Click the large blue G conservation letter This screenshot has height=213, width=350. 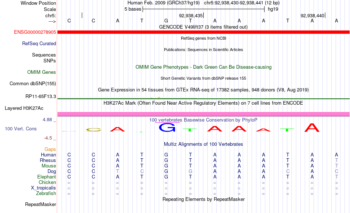[167, 127]
